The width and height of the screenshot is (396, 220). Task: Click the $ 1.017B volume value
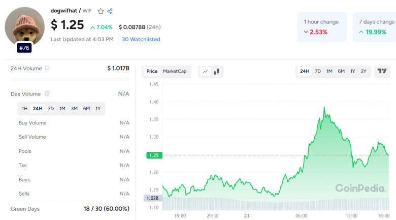coord(118,68)
